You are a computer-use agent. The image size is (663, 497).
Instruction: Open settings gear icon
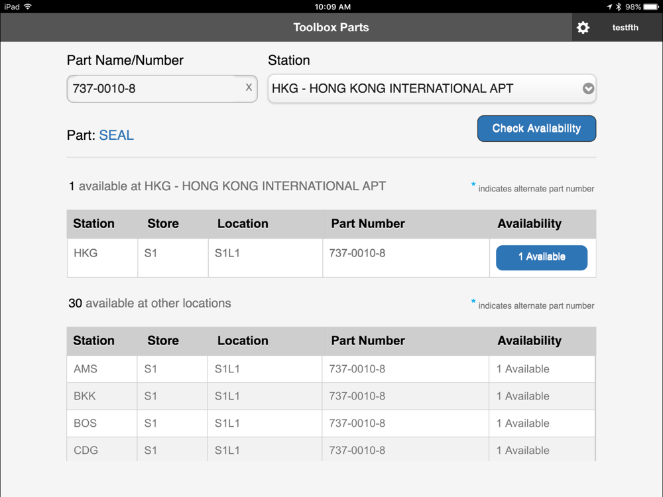click(x=583, y=27)
